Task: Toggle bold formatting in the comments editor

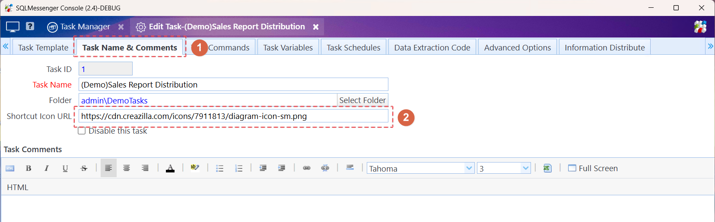Action: pyautogui.click(x=29, y=168)
